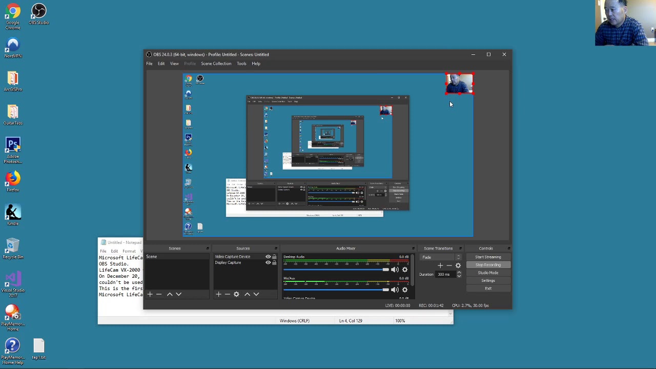
Task: Select NordVPN desktop icon
Action: click(13, 48)
